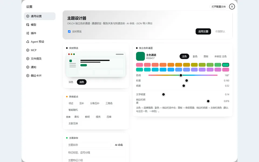
Task: Choose the 三角色 style option
Action: pos(109,103)
